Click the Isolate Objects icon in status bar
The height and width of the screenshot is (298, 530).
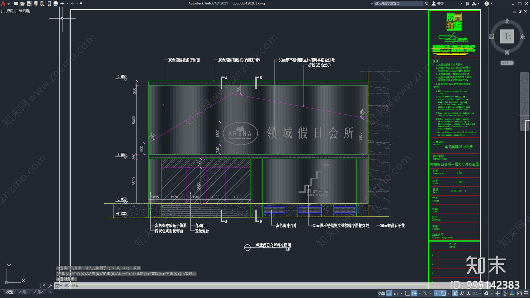[x=505, y=293]
